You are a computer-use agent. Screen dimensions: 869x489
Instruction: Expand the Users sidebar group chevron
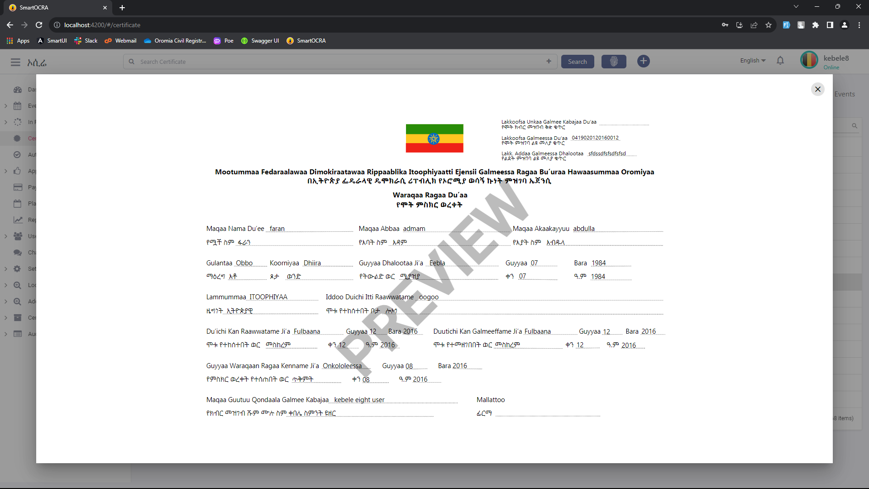[5, 236]
